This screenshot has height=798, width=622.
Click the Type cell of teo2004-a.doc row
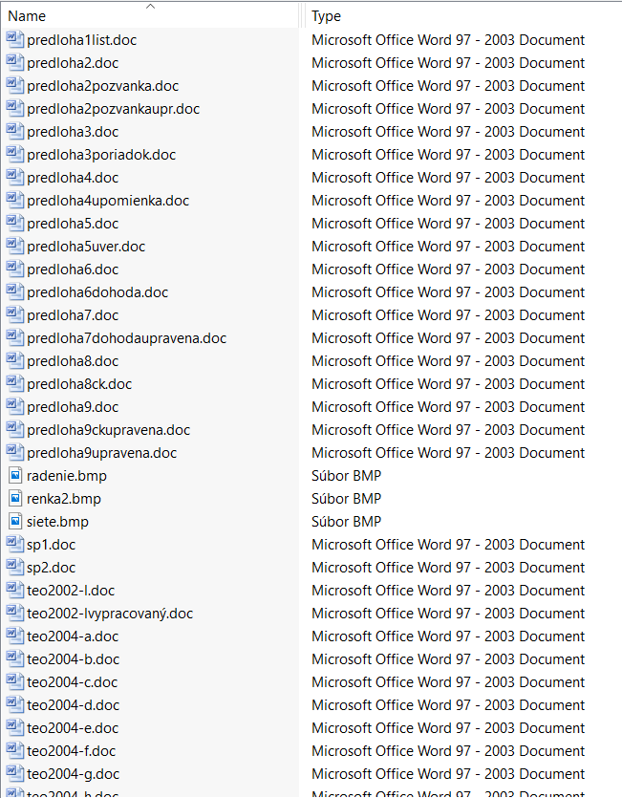(448, 636)
